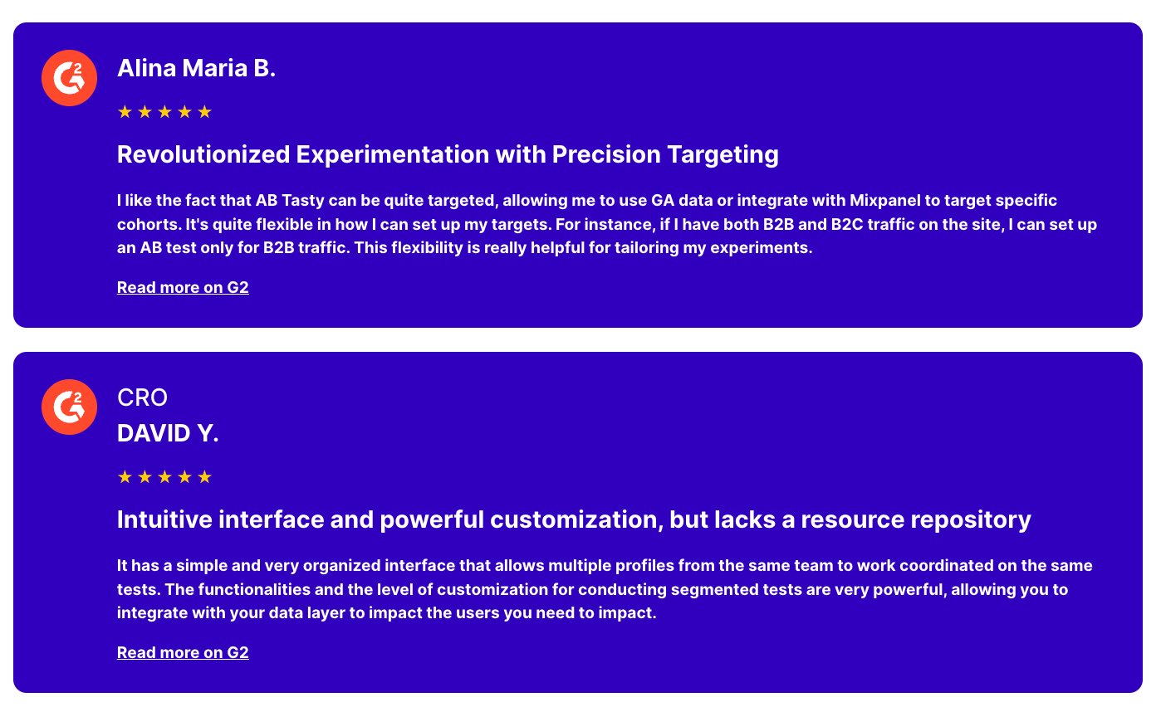Select reviewer name DAVID Y.
The width and height of the screenshot is (1161, 712).
(x=168, y=433)
